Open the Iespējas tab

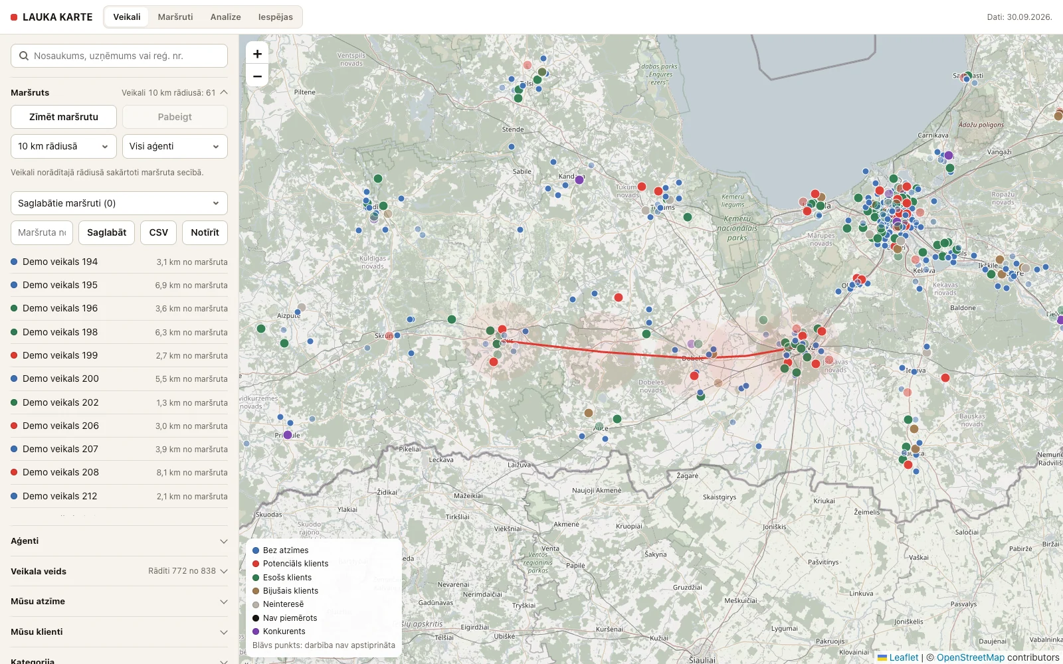click(x=276, y=17)
